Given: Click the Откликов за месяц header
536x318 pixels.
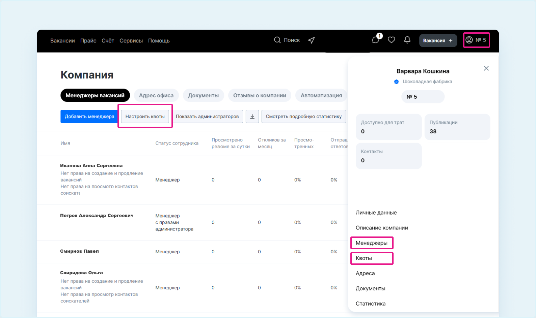Looking at the screenshot, I should pos(272,143).
